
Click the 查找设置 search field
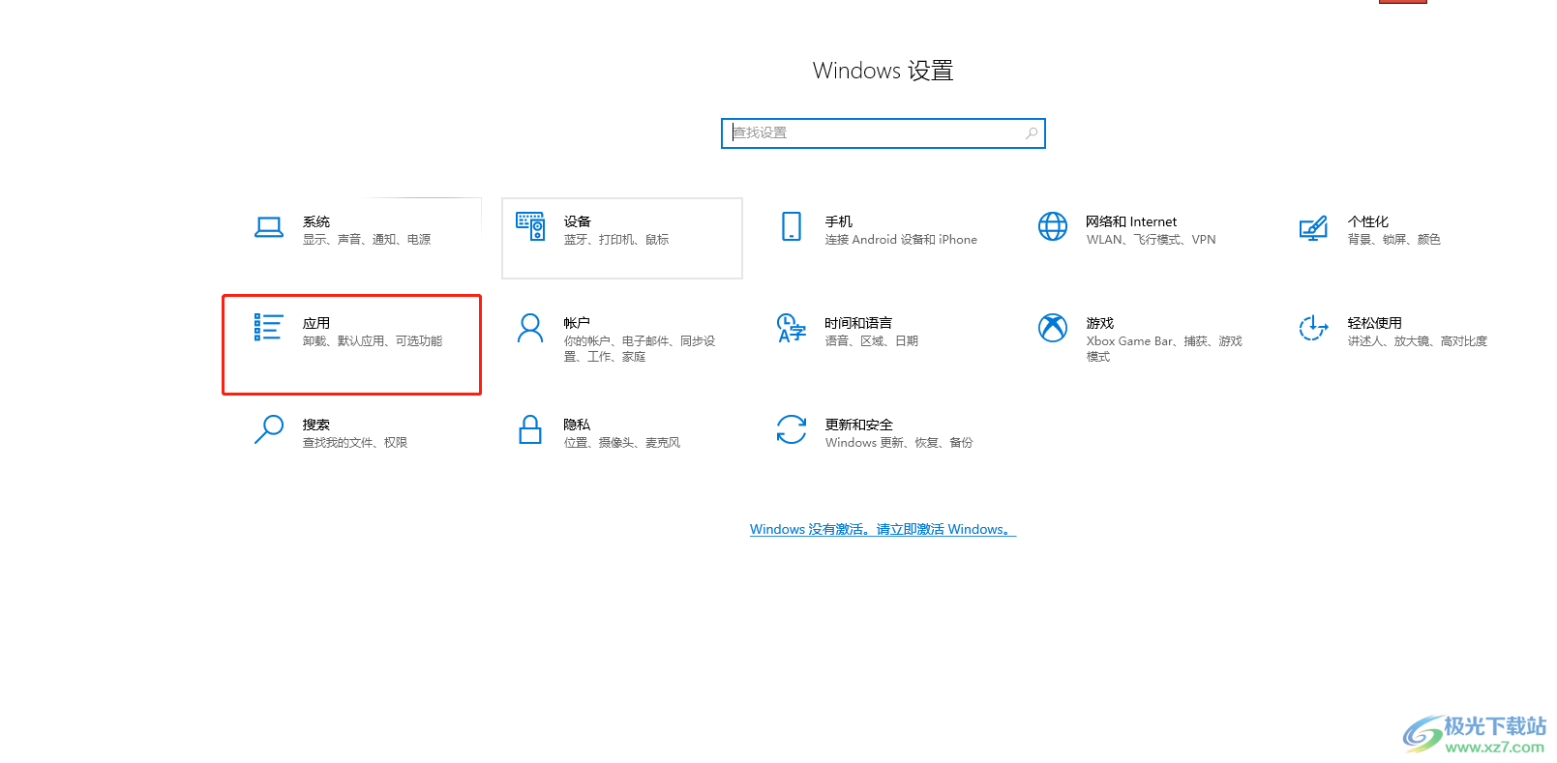pyautogui.click(x=883, y=133)
